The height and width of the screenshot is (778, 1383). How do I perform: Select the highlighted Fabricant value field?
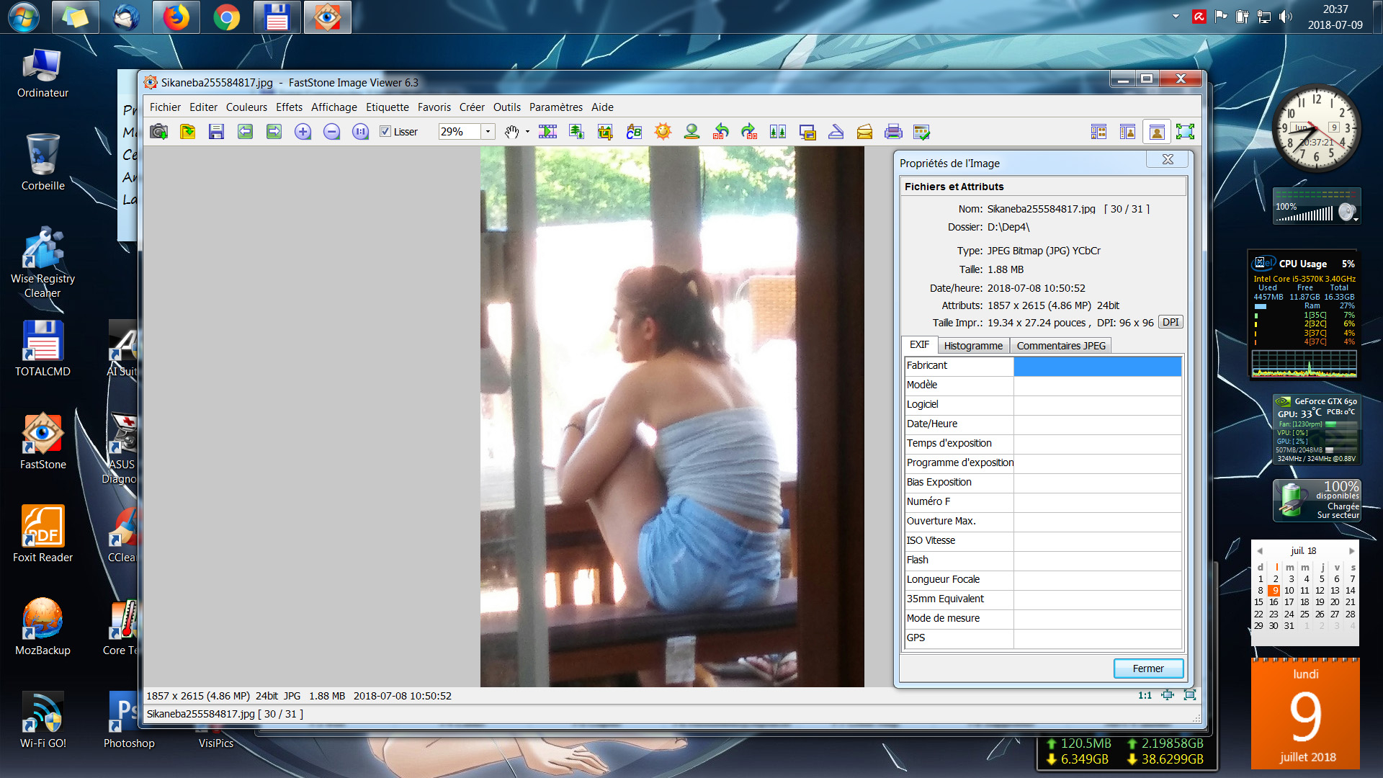1097,366
